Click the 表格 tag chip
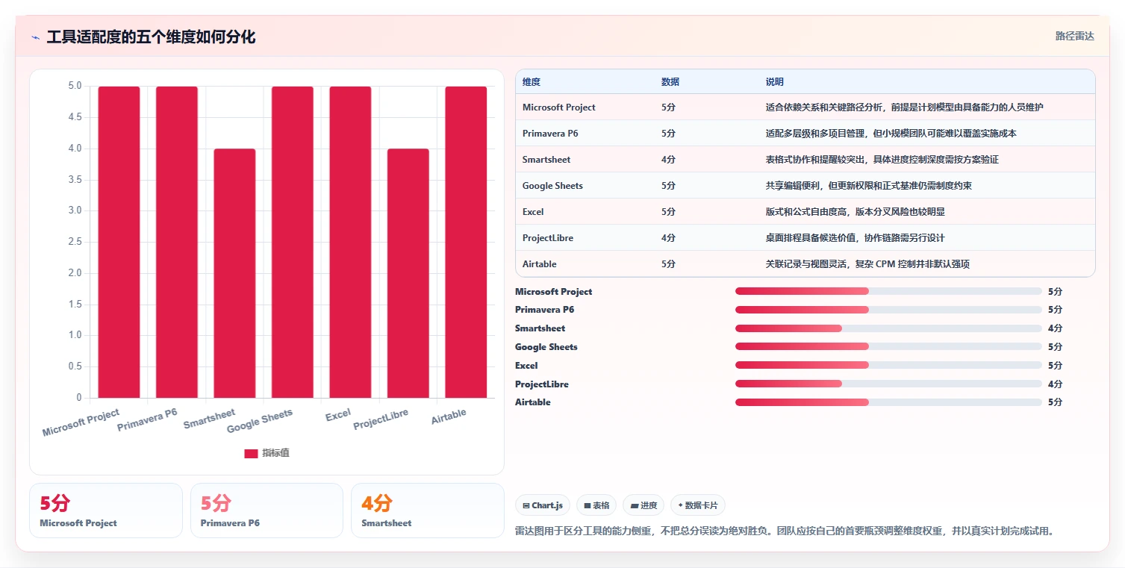 [x=596, y=505]
